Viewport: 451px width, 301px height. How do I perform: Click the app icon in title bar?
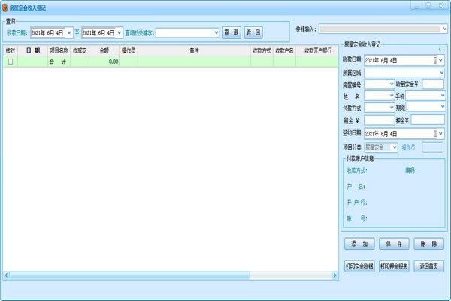click(5, 5)
